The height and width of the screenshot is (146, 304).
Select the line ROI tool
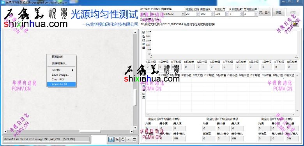click(x=129, y=139)
